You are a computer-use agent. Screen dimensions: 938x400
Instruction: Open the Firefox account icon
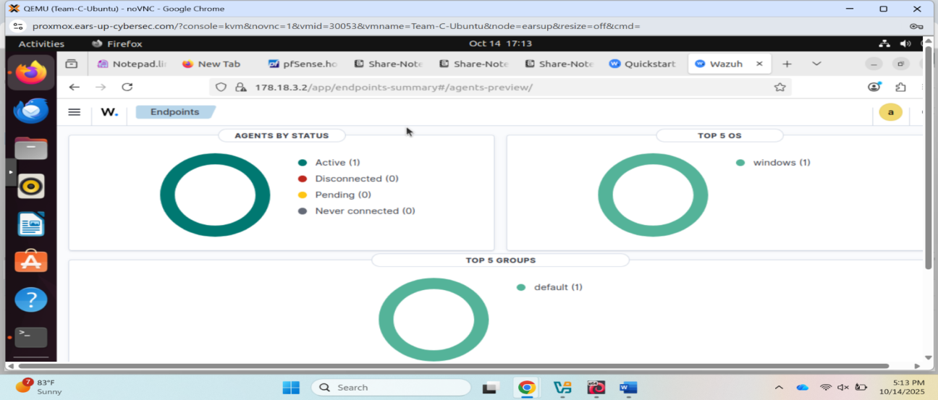874,87
